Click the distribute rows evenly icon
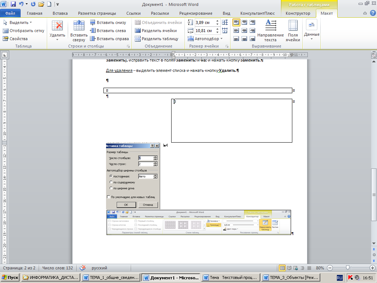 click(x=225, y=22)
